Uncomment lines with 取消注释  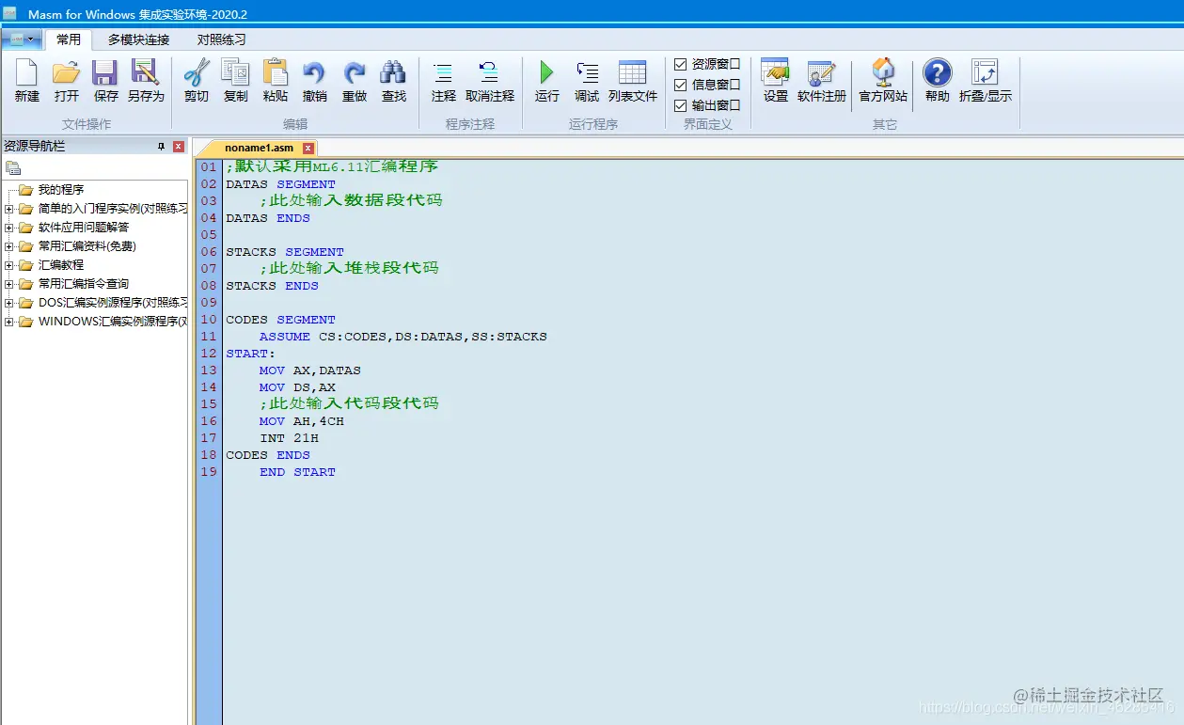coord(490,81)
